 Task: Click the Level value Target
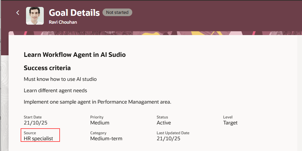tap(230, 123)
